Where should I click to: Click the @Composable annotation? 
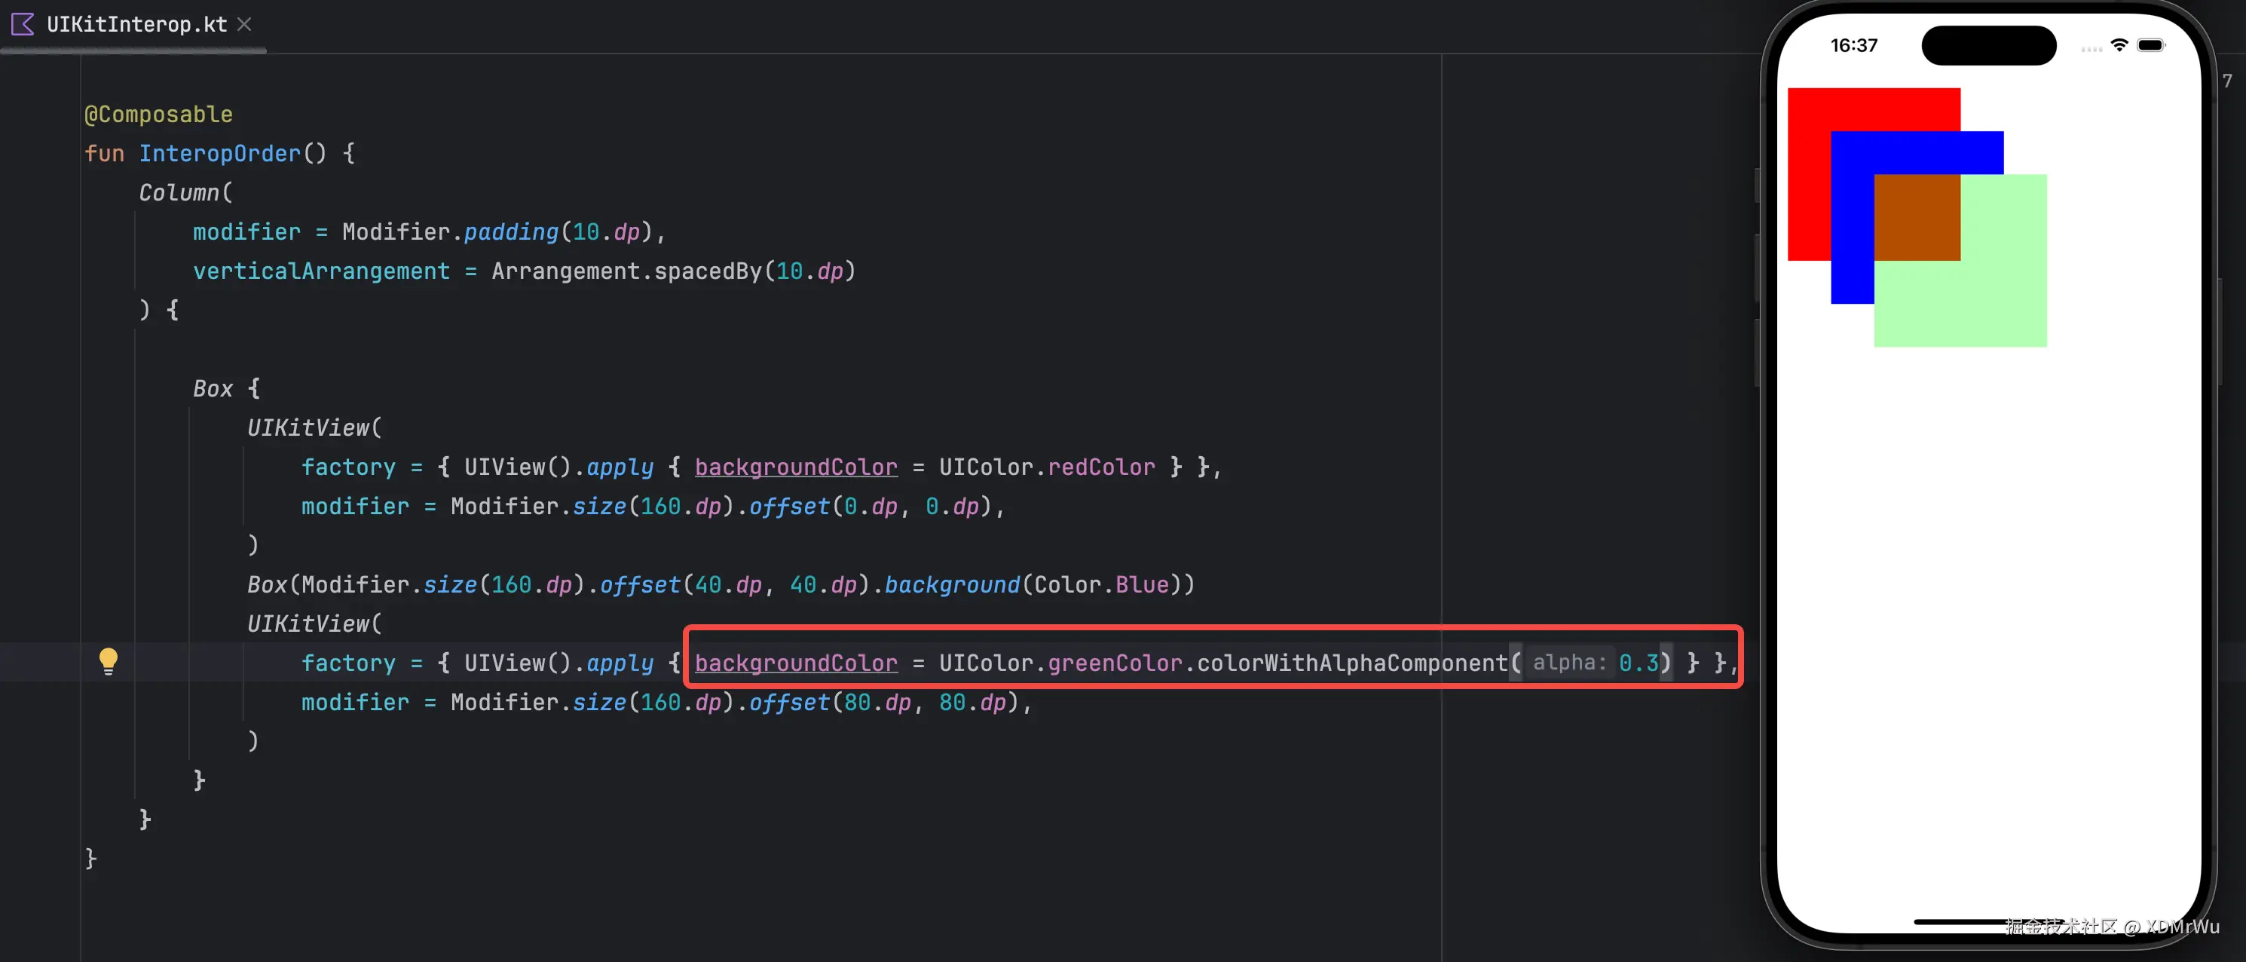(159, 115)
